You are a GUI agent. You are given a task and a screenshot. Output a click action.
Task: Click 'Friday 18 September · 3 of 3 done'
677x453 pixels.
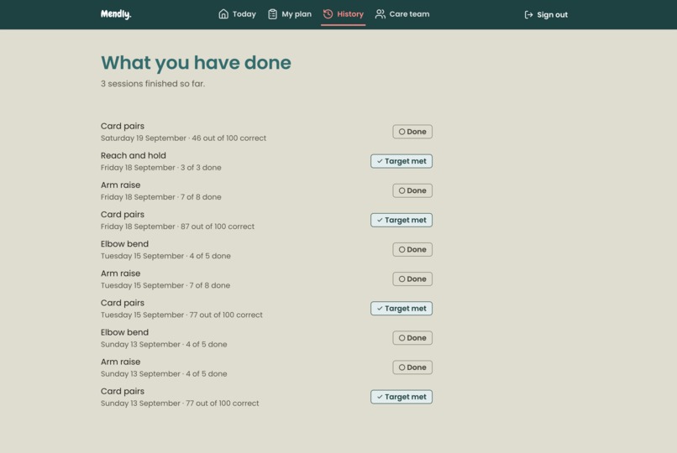(x=161, y=168)
